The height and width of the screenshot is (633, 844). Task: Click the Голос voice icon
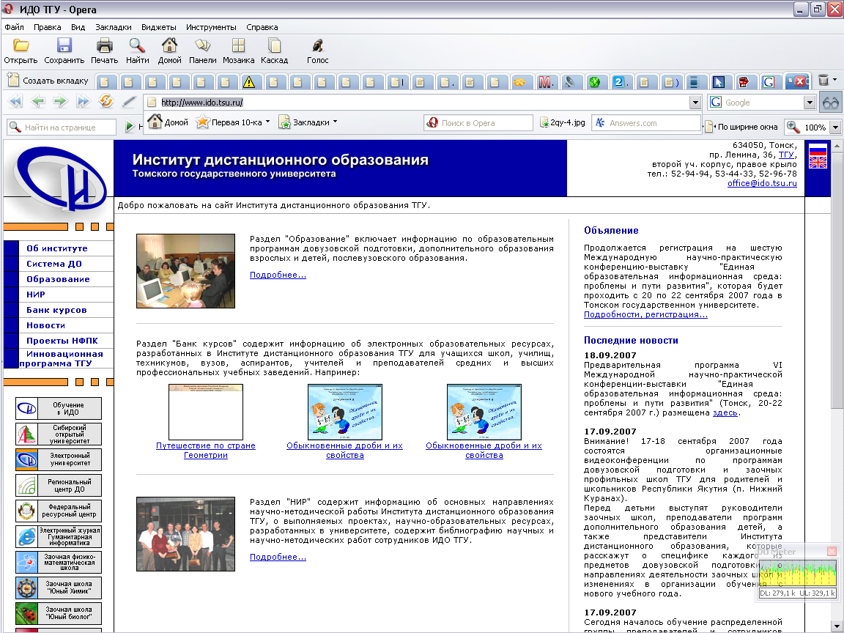coord(317,45)
